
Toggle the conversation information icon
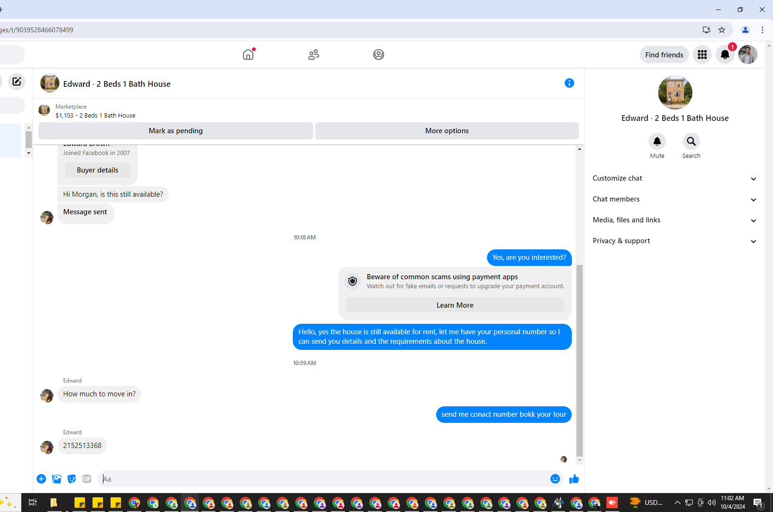click(569, 83)
